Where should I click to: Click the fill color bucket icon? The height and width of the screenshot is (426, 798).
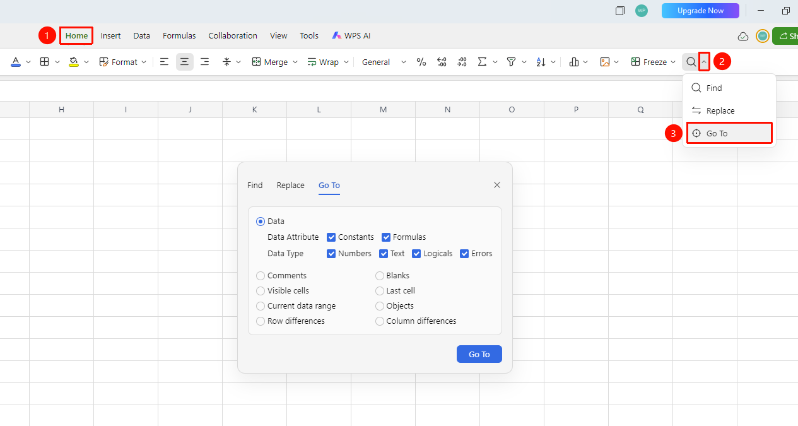[x=74, y=62]
